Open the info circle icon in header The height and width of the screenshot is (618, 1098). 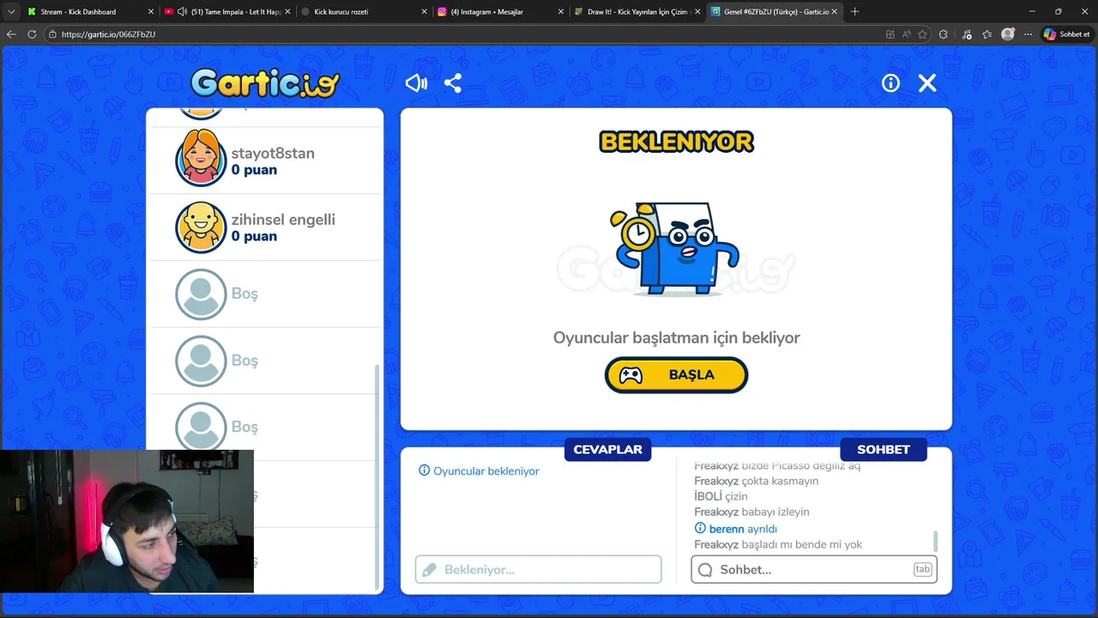click(890, 82)
